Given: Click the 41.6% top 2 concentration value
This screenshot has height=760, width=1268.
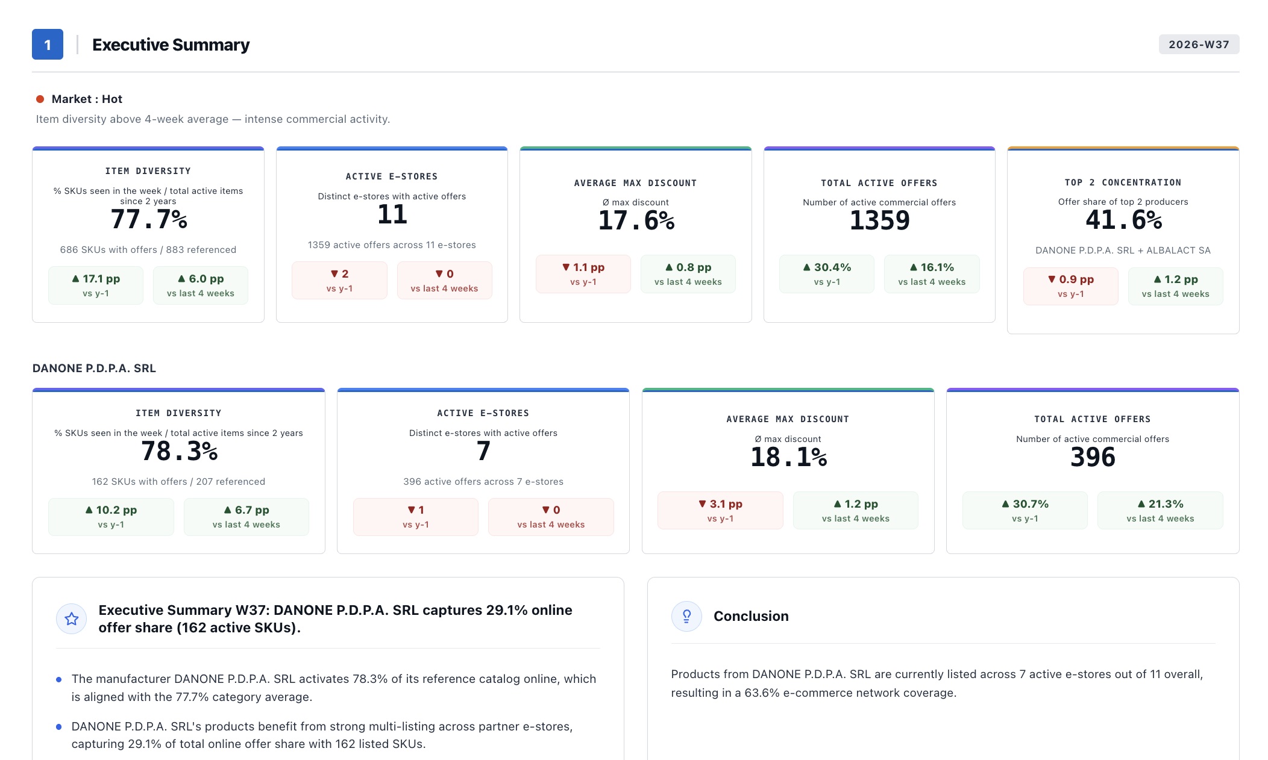Looking at the screenshot, I should coord(1123,220).
